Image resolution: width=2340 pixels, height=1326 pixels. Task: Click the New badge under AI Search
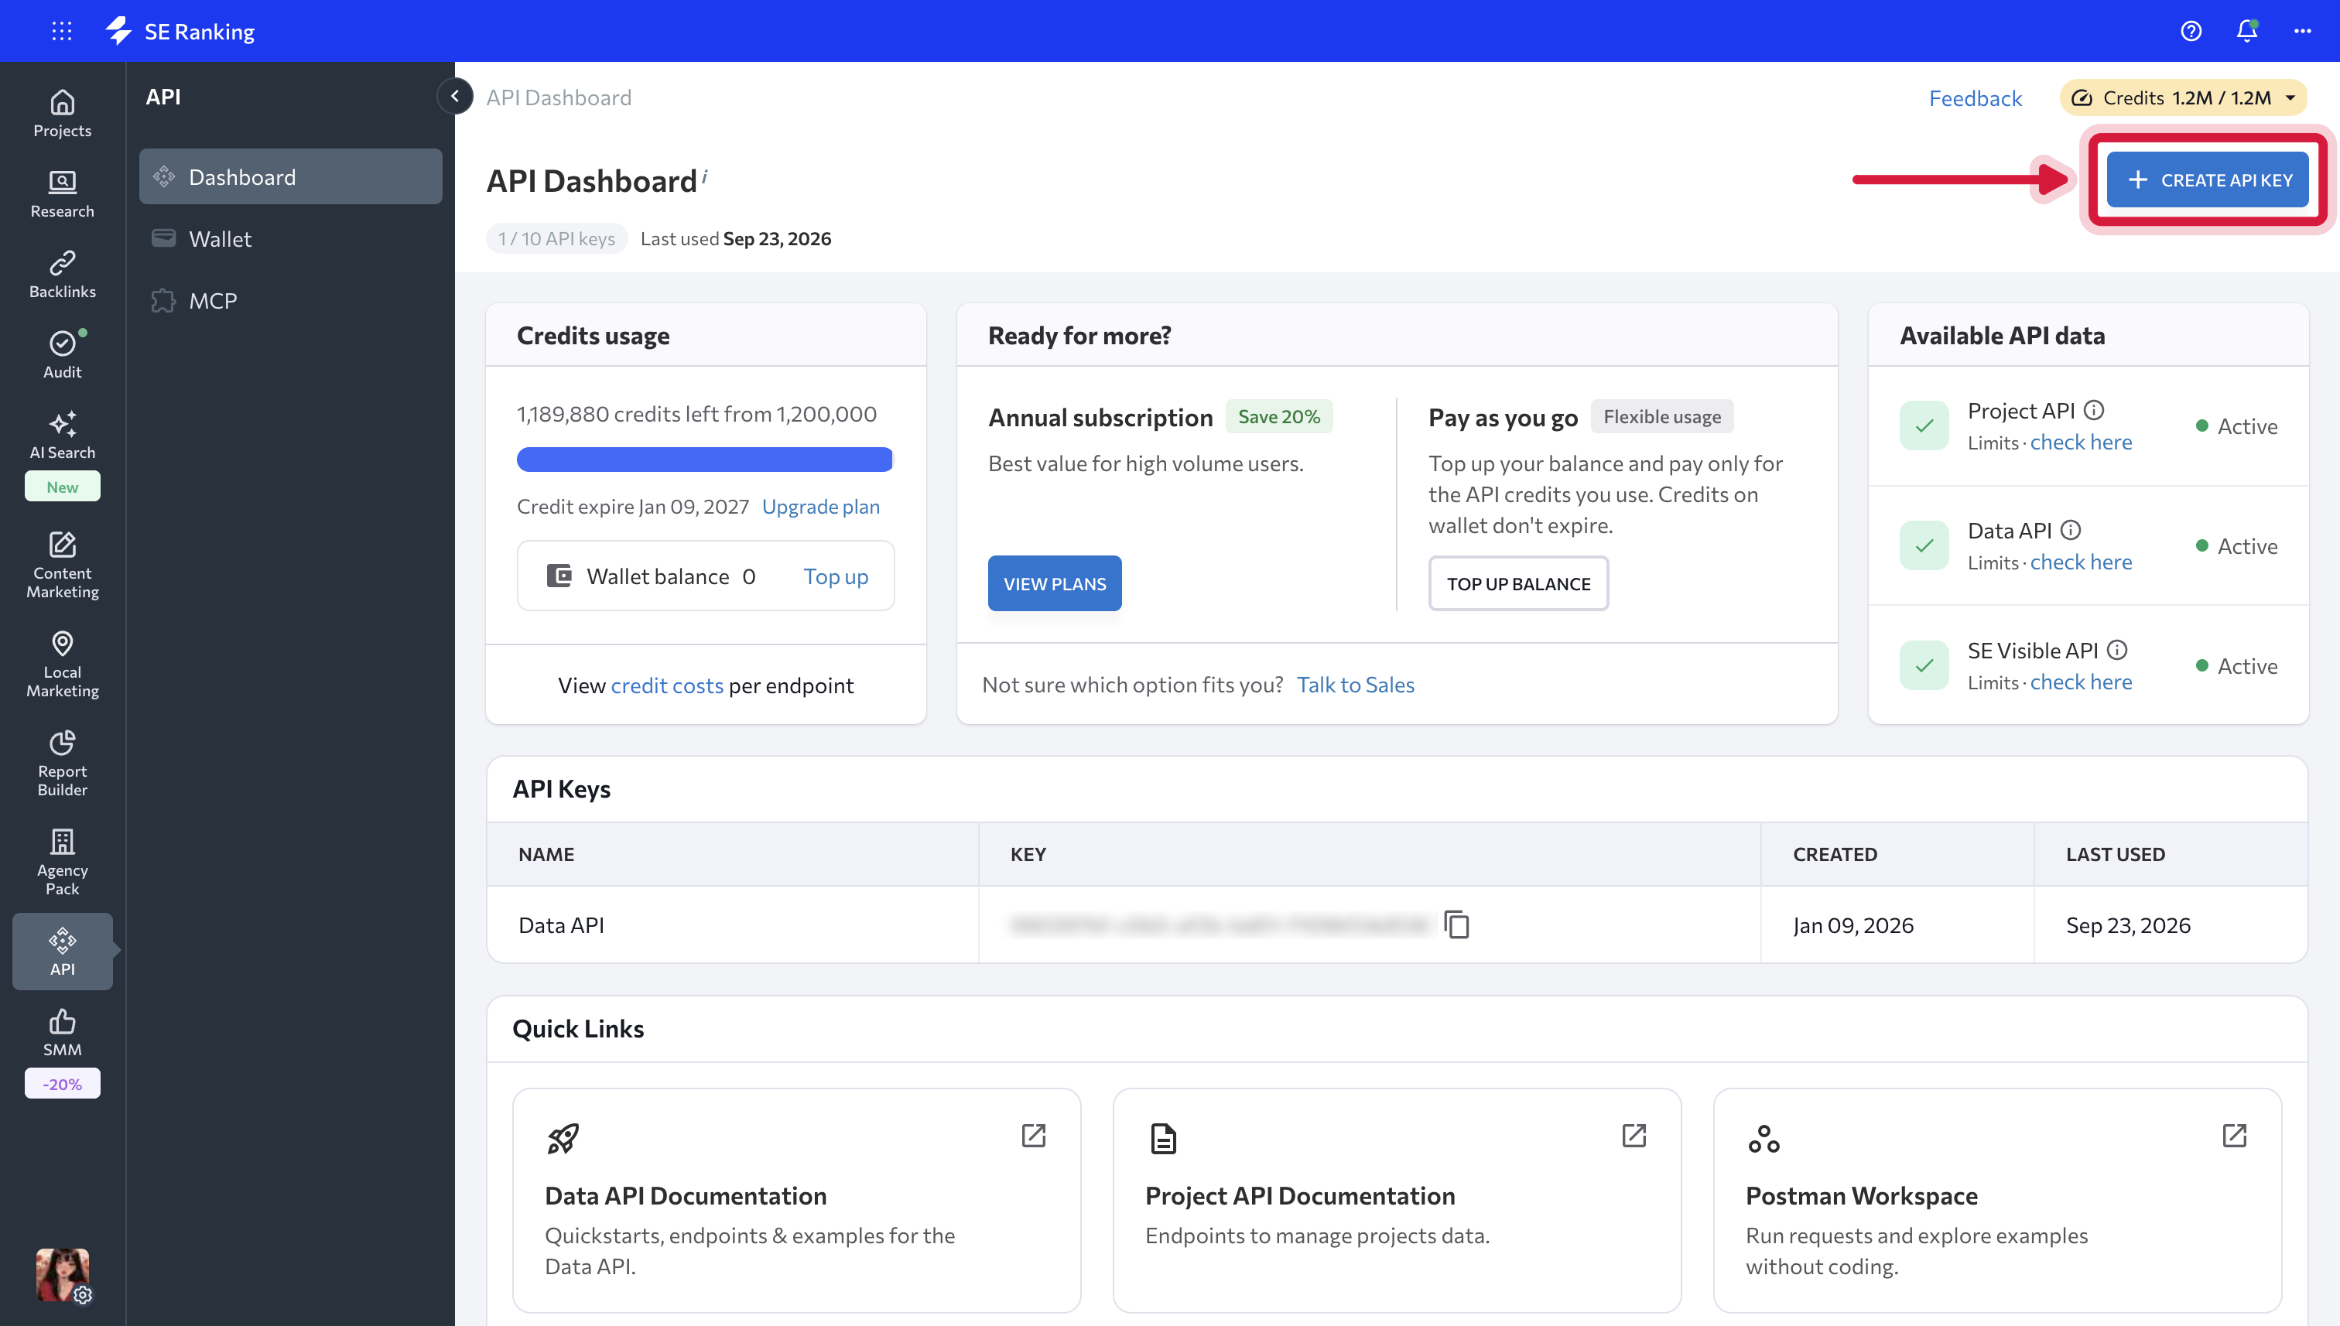[x=62, y=487]
